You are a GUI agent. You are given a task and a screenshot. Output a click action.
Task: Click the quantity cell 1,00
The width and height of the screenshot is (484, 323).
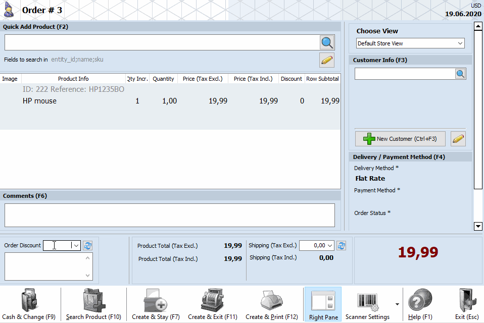pyautogui.click(x=169, y=101)
